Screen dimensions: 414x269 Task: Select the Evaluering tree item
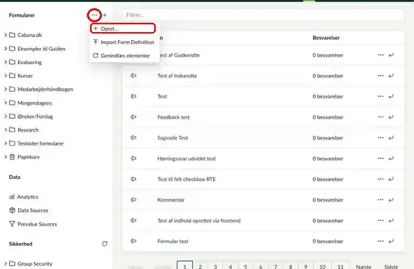[x=29, y=62]
